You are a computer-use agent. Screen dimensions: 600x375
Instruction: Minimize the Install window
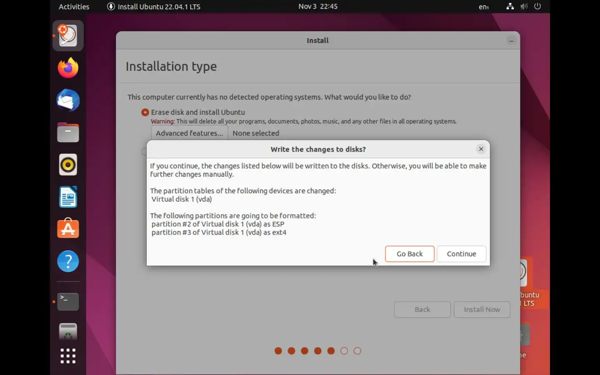coord(511,40)
